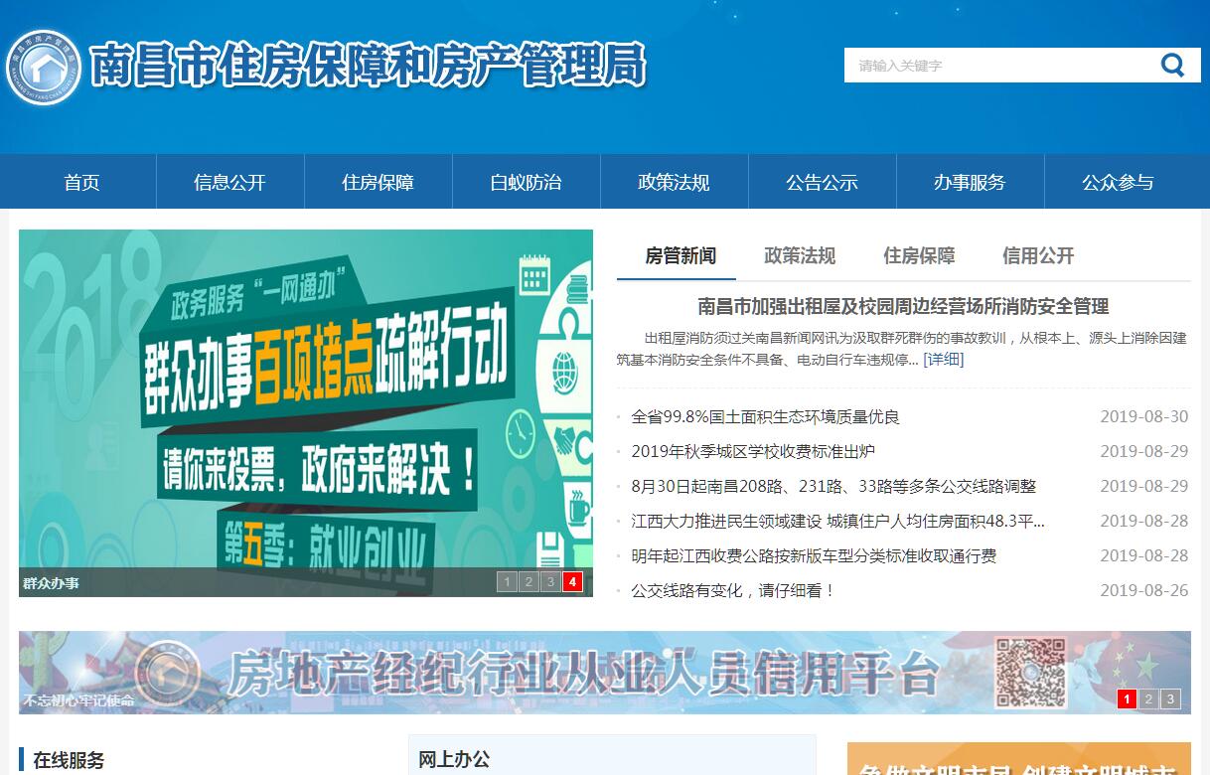The image size is (1210, 775).
Task: Switch to the 信用公开 news tab
Action: (1038, 256)
